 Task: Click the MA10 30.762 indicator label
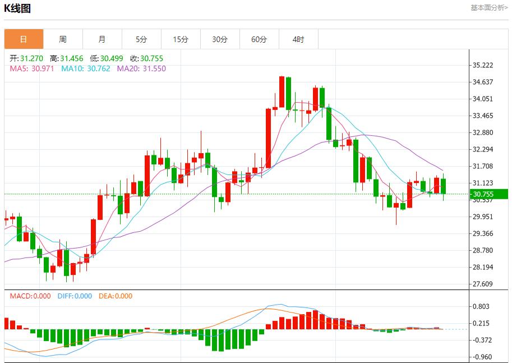pos(85,68)
